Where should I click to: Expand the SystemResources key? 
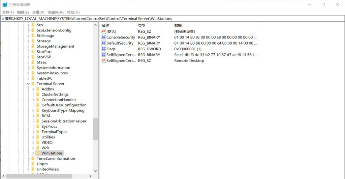pos(28,73)
